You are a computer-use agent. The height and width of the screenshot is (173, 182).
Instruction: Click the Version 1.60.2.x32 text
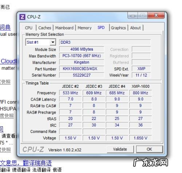click(65, 150)
